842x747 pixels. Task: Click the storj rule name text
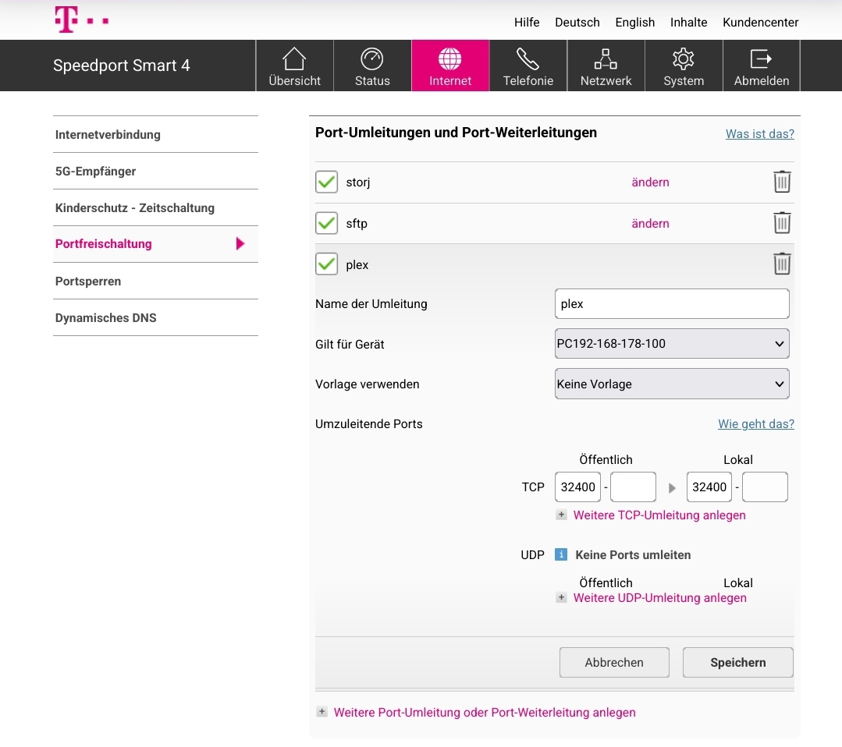click(358, 182)
